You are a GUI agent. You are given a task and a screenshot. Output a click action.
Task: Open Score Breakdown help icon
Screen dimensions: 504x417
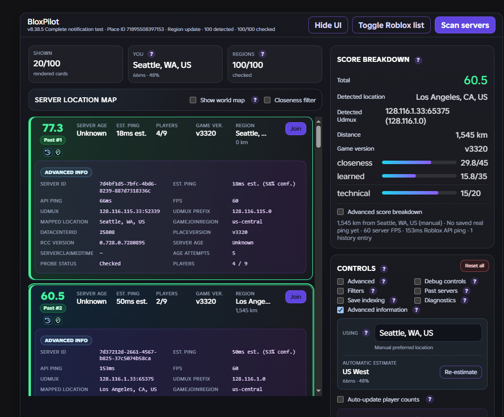point(418,60)
